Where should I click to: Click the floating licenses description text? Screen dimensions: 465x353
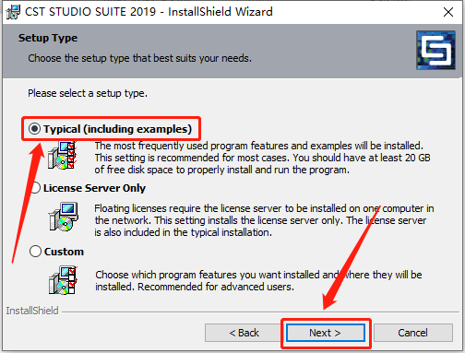[x=264, y=220]
